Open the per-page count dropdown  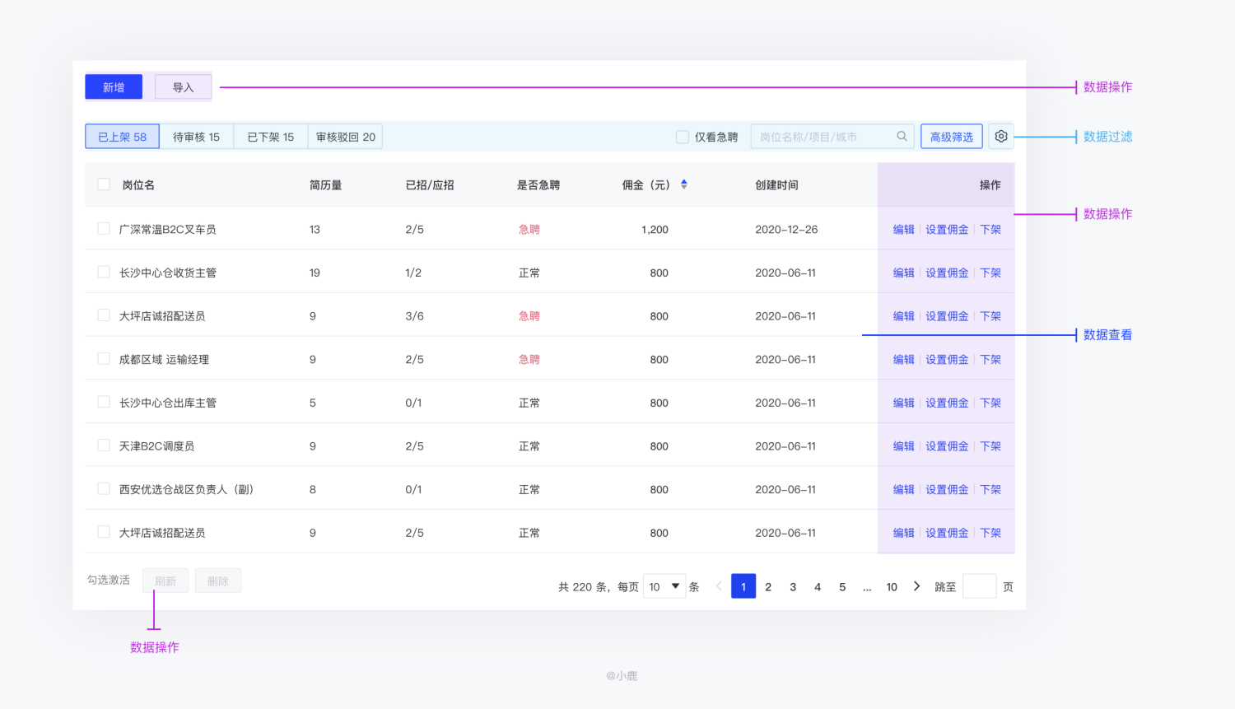coord(664,586)
